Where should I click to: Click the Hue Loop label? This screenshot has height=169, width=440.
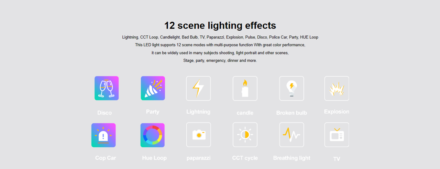154,158
